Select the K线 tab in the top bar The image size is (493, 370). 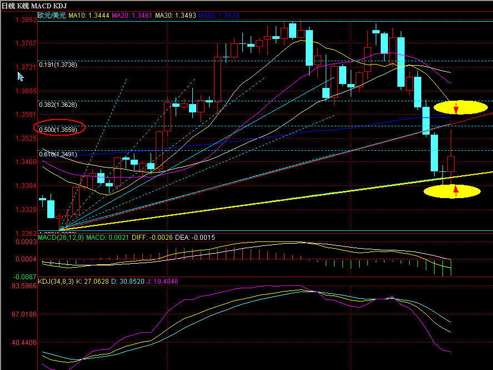23,6
